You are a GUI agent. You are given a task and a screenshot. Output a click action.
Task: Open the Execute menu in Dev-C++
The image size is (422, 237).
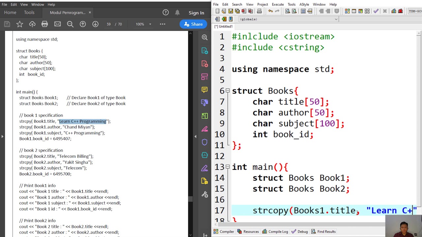pyautogui.click(x=278, y=4)
